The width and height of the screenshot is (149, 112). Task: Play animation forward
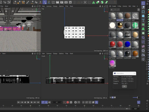[28, 102]
